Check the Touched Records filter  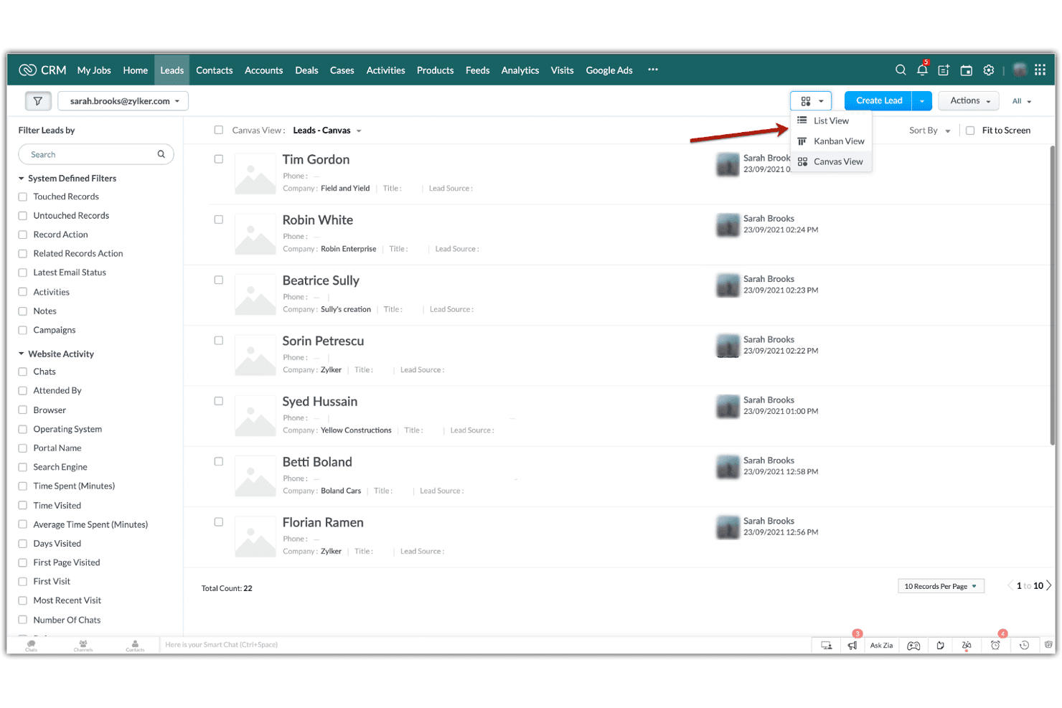(x=23, y=197)
